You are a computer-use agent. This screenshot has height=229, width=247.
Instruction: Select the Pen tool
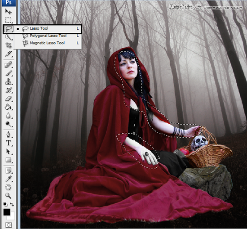click(9, 135)
